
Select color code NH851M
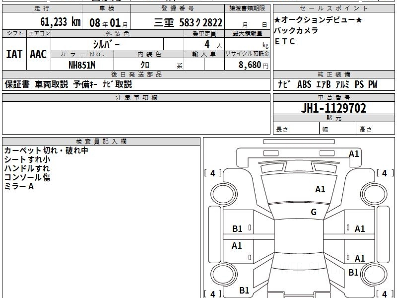pos(82,65)
